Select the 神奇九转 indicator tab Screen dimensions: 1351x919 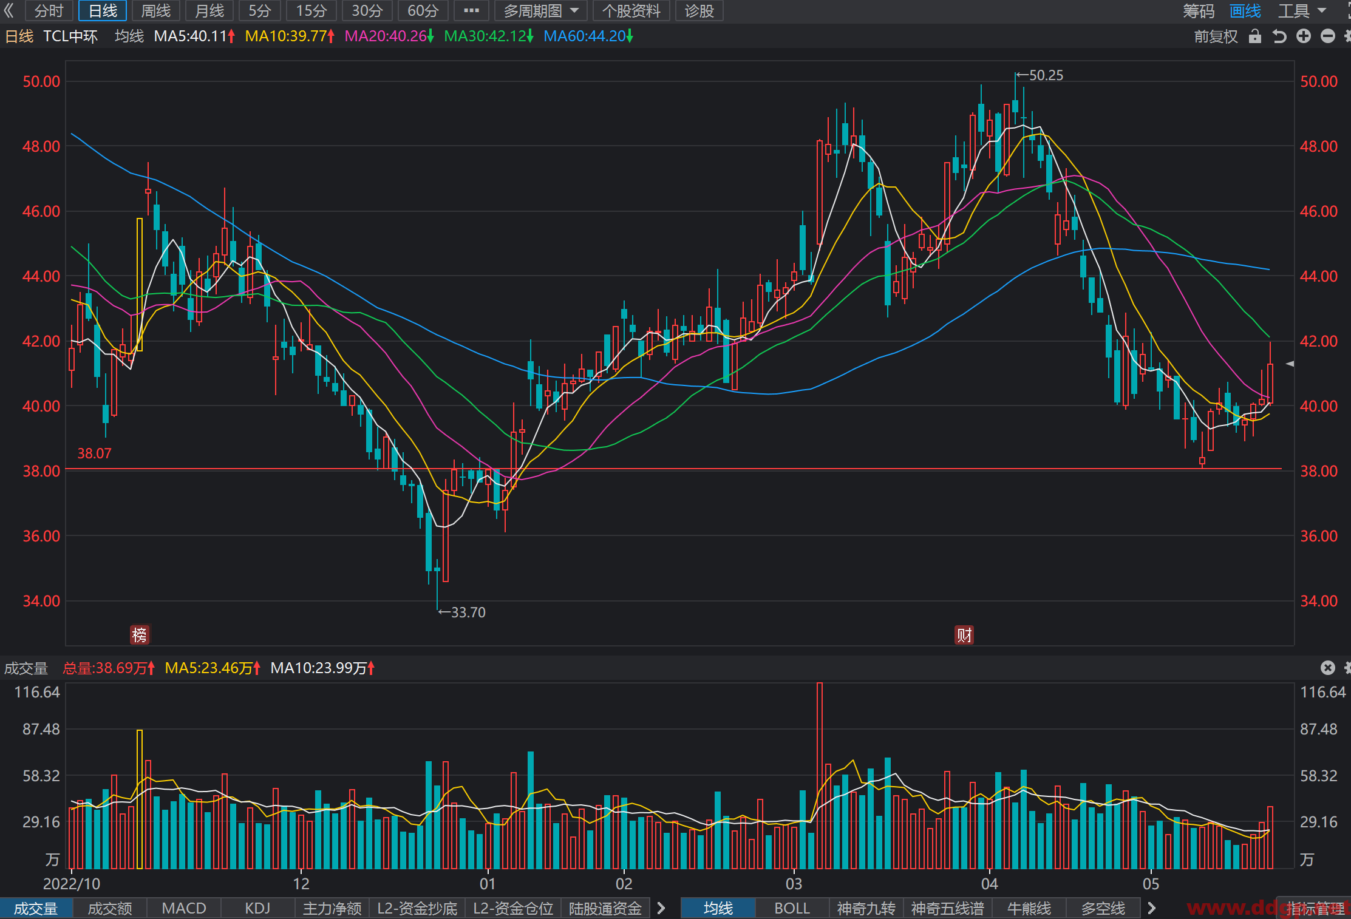(866, 908)
